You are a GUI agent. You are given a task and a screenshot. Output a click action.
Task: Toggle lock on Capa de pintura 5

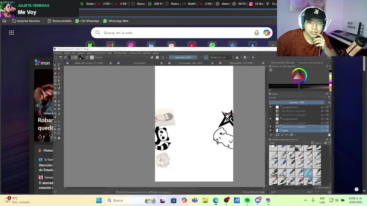322,119
